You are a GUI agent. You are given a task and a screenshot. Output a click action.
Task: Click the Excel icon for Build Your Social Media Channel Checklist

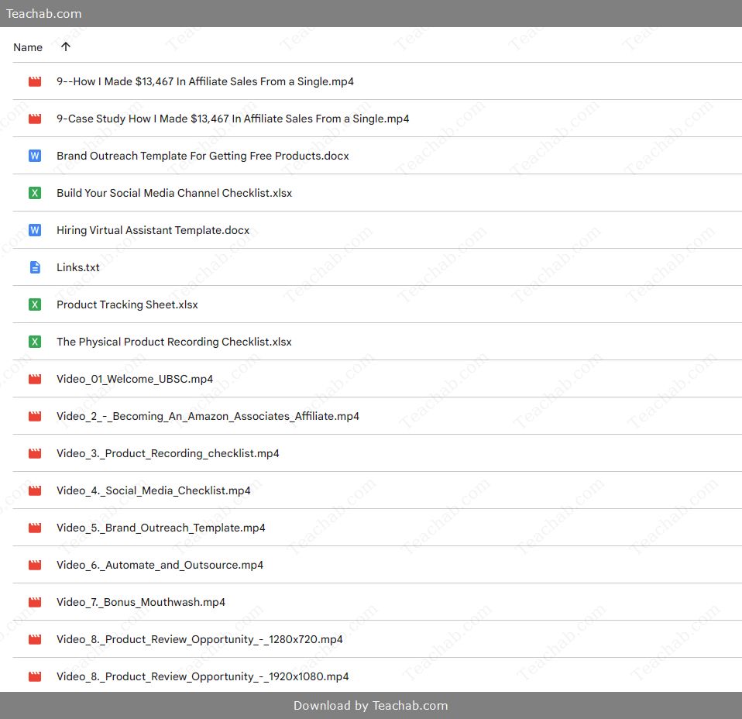[35, 193]
